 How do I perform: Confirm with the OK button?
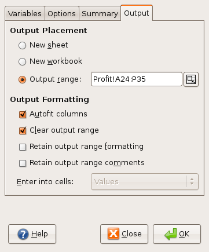tap(177, 234)
